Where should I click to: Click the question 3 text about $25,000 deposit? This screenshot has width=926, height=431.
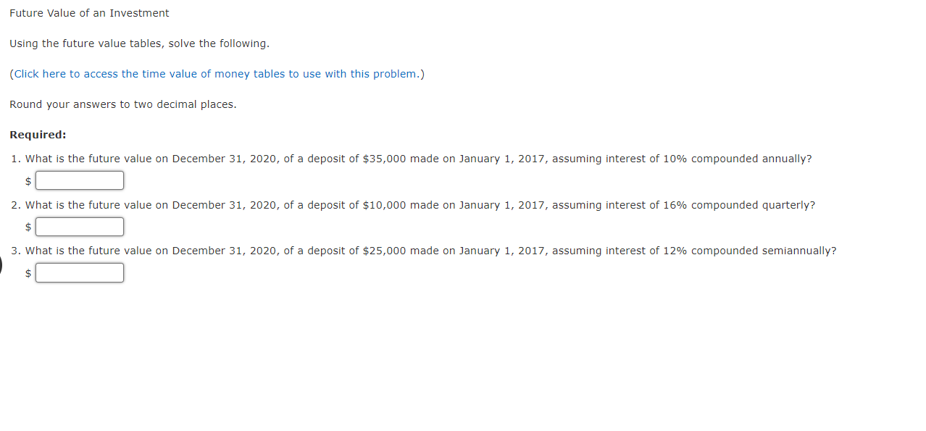click(430, 251)
